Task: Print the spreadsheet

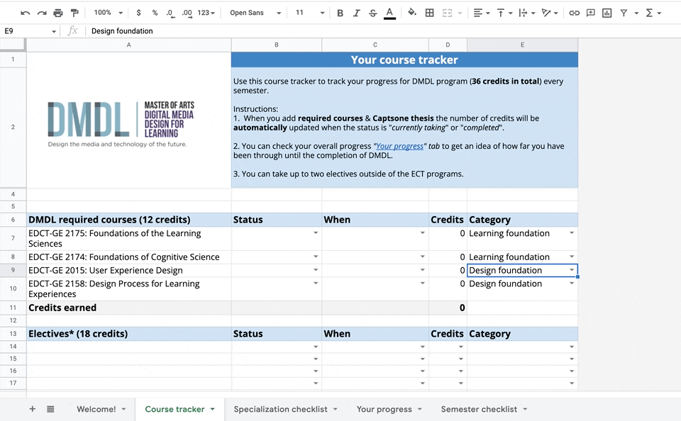Action: 57,13
